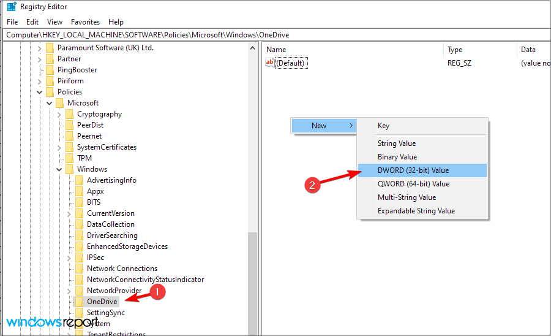Click the Cryptography folder icon

(70, 114)
